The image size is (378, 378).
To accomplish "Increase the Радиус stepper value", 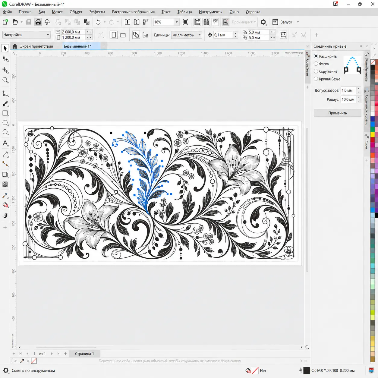I will (x=359, y=98).
